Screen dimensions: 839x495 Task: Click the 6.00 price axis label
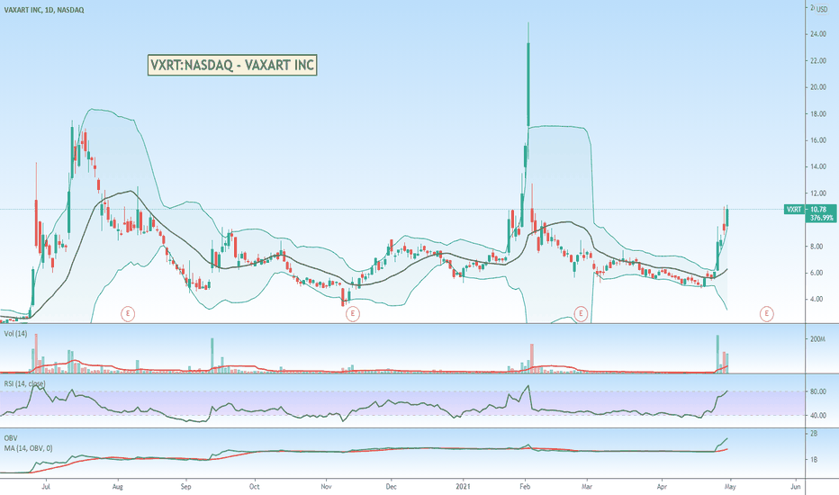pyautogui.click(x=816, y=273)
